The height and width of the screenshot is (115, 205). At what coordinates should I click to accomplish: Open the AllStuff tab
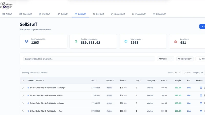(x=7, y=14)
